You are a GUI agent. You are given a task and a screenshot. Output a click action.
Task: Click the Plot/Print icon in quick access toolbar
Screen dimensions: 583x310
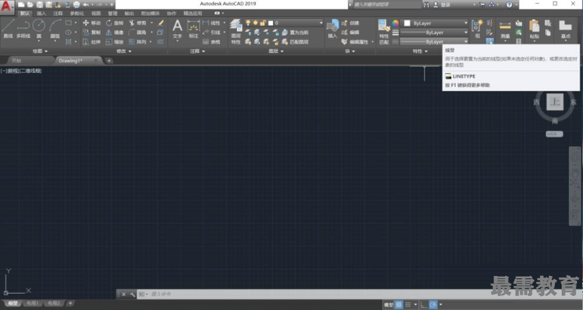tap(76, 4)
